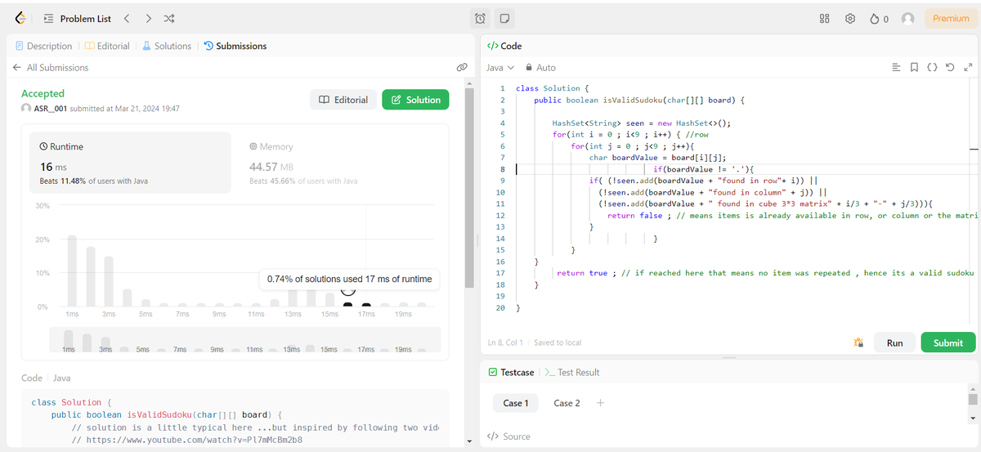Click the Source link
Screen dimensions: 981x452
tap(508, 436)
